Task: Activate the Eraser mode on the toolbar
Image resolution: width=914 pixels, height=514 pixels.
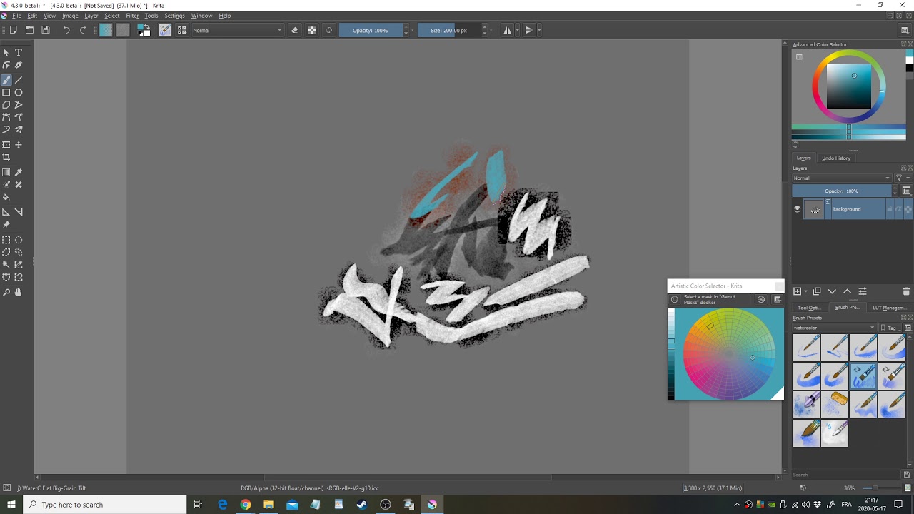Action: pyautogui.click(x=294, y=30)
